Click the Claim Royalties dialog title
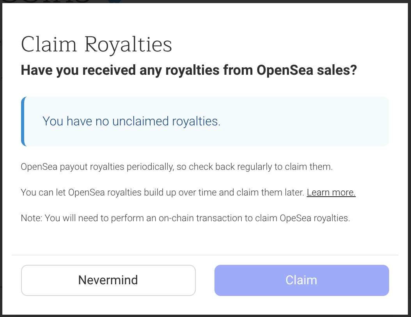The height and width of the screenshot is (317, 411). tap(96, 44)
